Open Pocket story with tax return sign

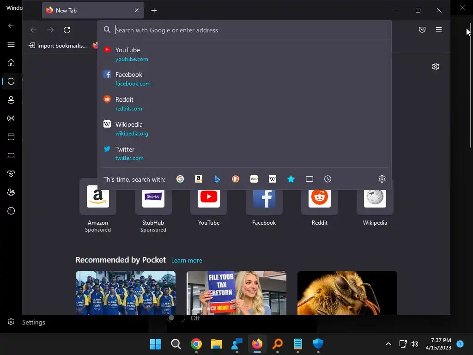pyautogui.click(x=236, y=293)
